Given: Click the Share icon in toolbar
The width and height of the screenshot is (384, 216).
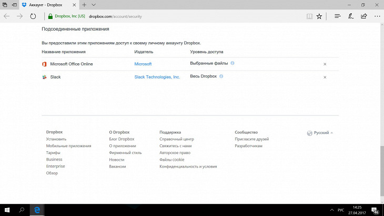Looking at the screenshot, I should [364, 16].
